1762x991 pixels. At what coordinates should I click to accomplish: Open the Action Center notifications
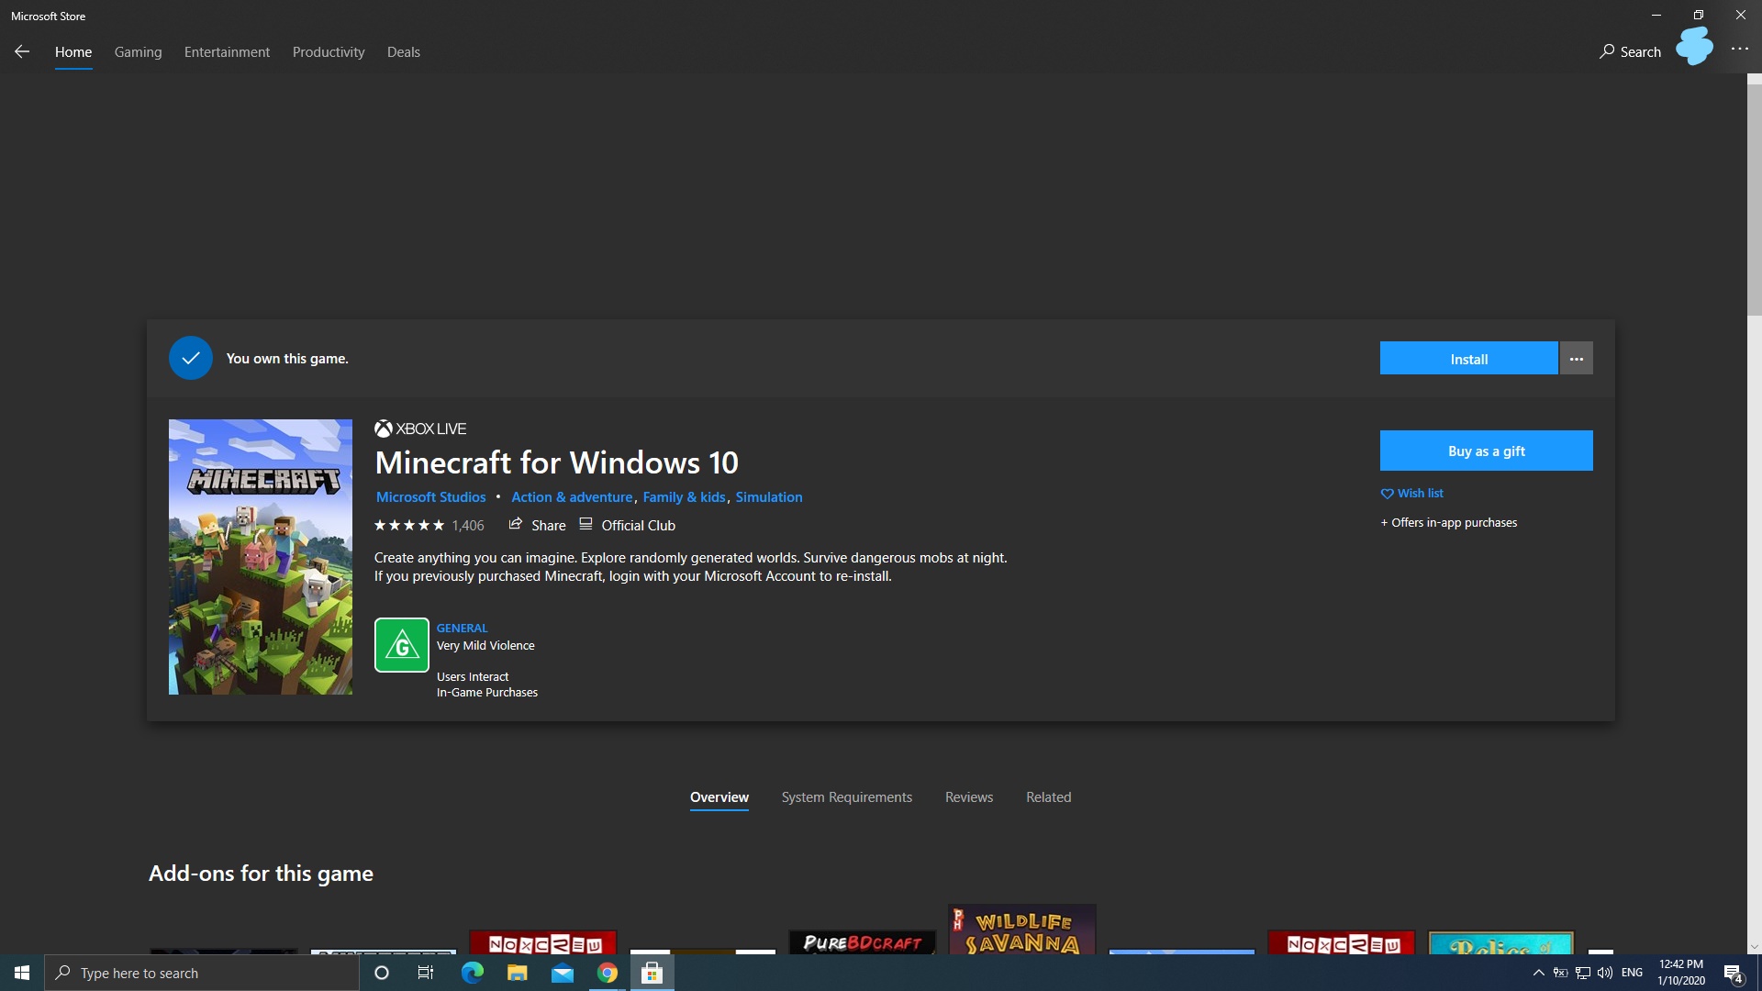1733,973
